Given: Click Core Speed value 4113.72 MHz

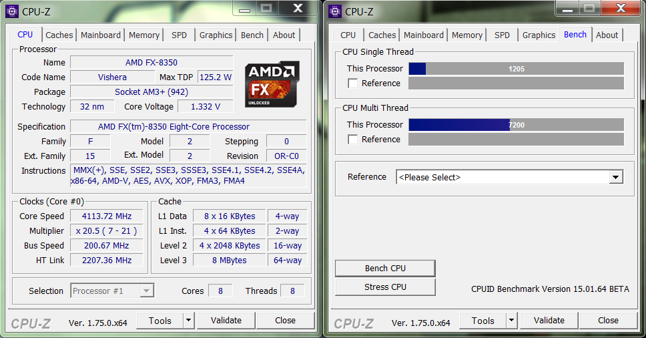Looking at the screenshot, I should click(107, 216).
